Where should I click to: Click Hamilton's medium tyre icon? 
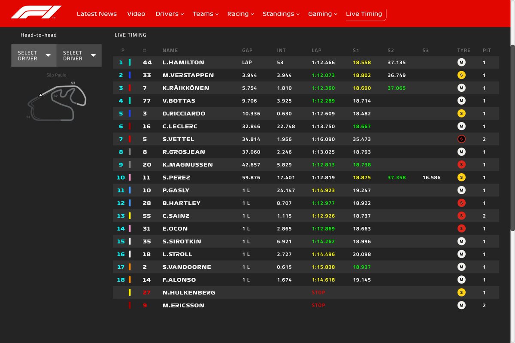pyautogui.click(x=461, y=63)
